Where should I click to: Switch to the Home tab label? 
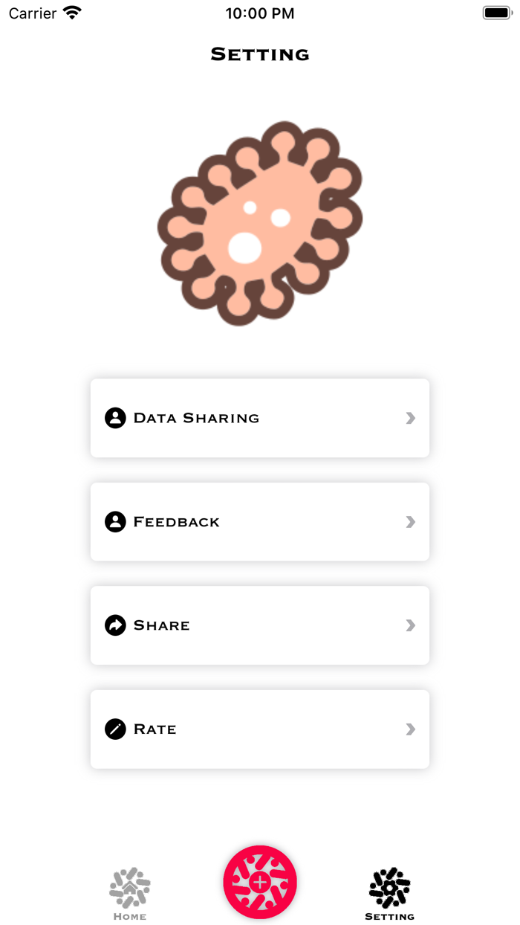[130, 917]
